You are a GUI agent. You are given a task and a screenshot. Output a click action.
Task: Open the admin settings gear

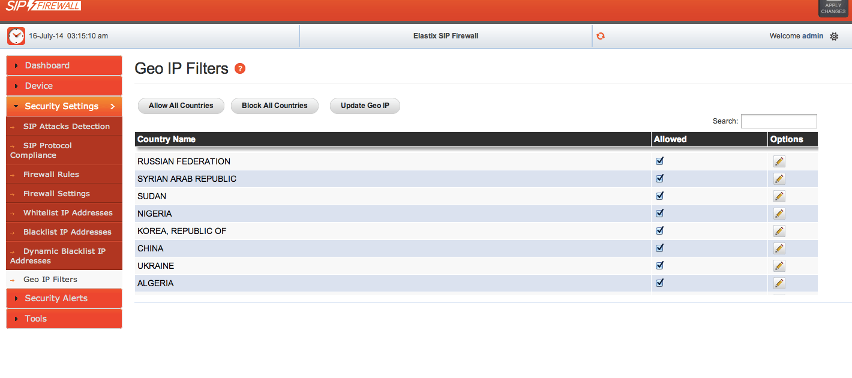pyautogui.click(x=834, y=36)
